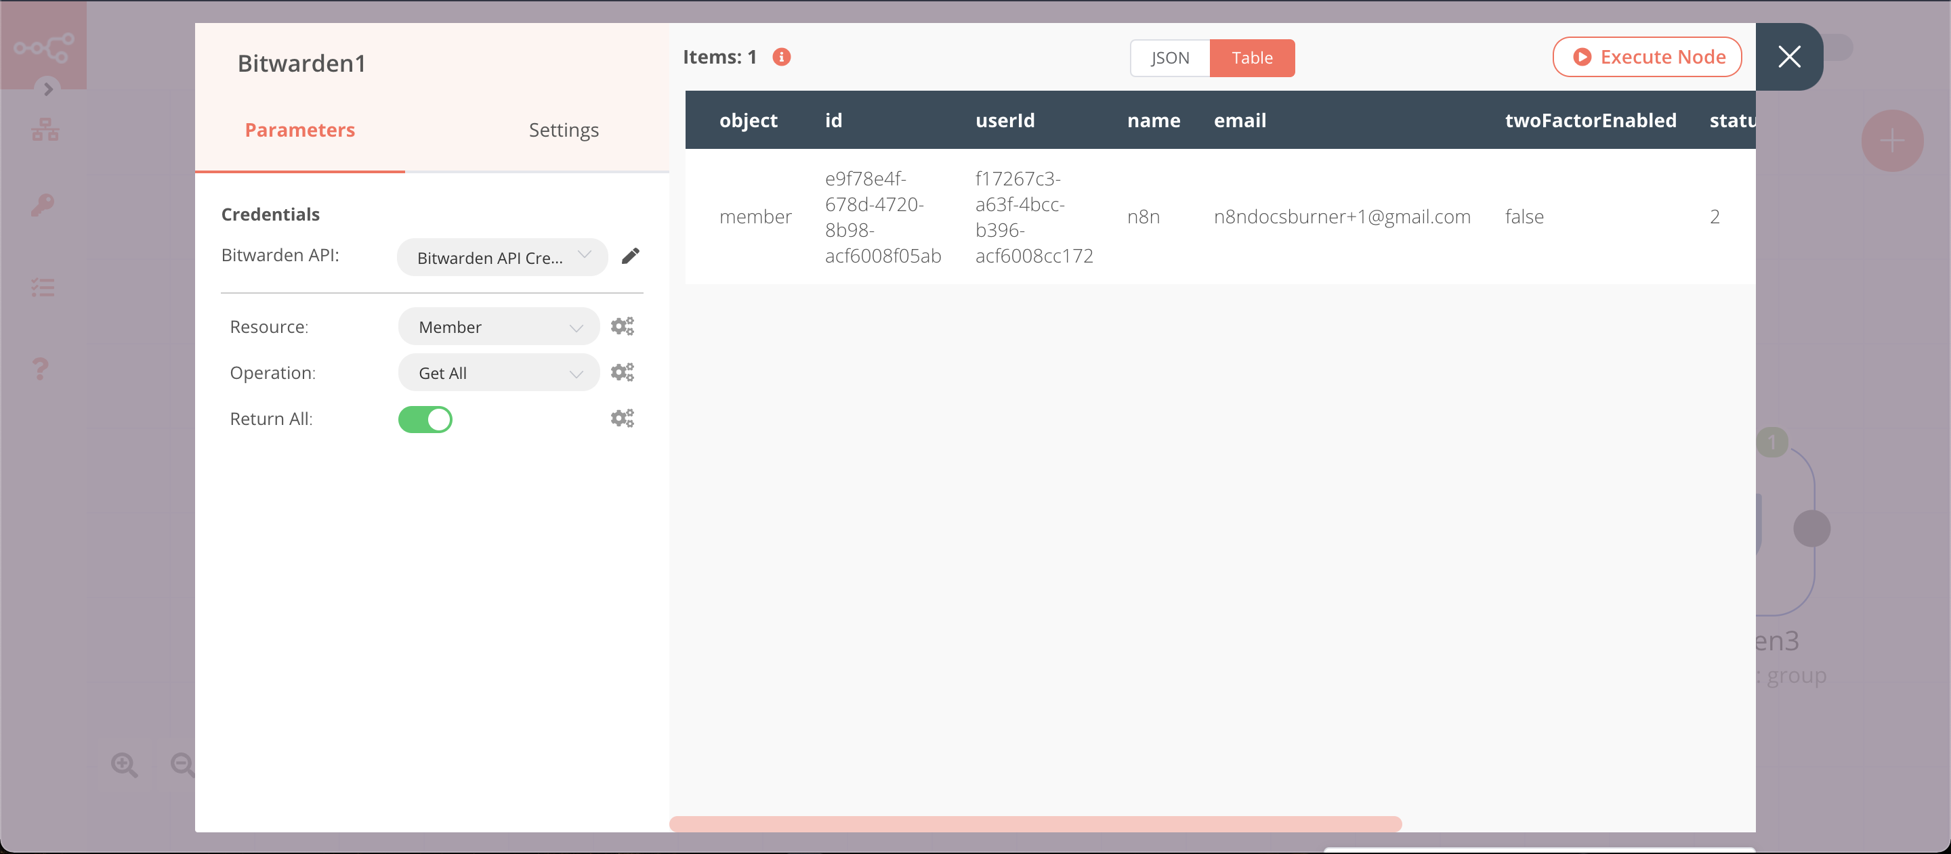Select the Settings tab
The width and height of the screenshot is (1951, 854).
coord(564,129)
